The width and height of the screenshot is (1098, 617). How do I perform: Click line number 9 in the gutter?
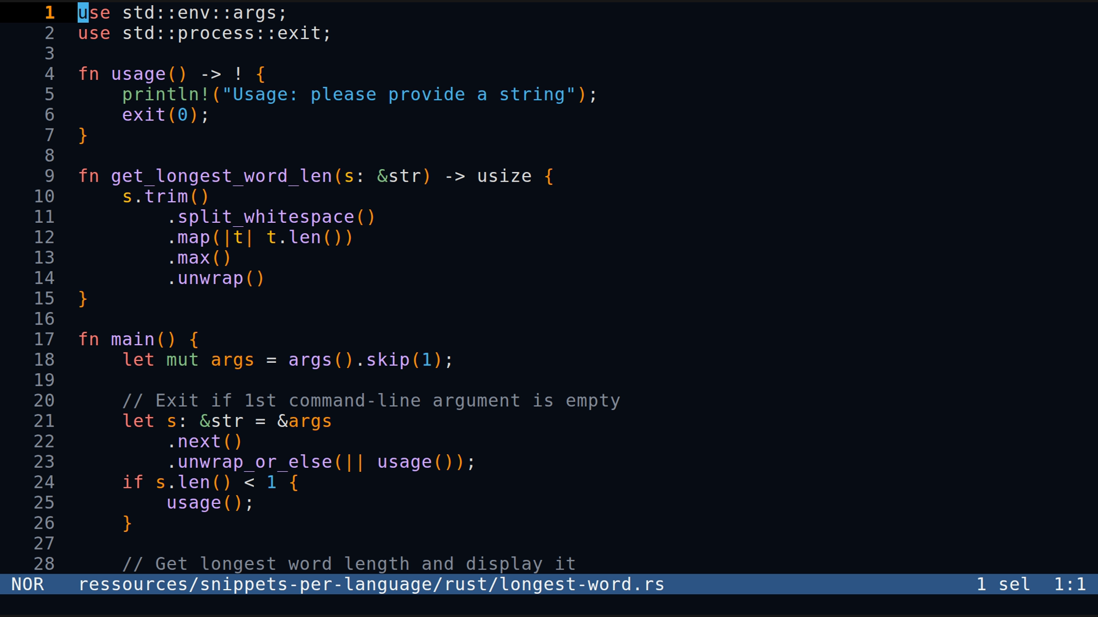pyautogui.click(x=49, y=176)
